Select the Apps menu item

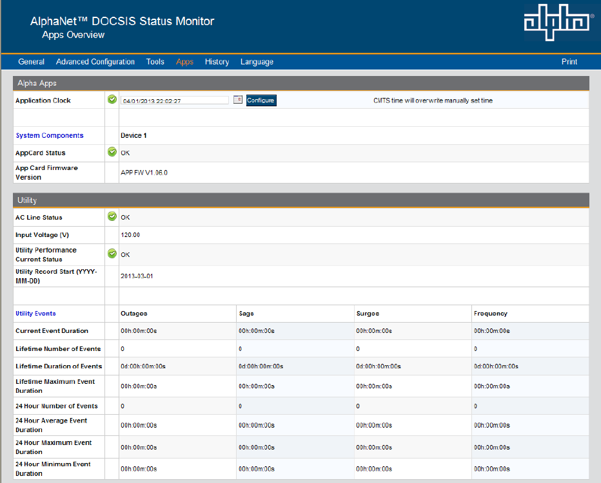pos(184,62)
